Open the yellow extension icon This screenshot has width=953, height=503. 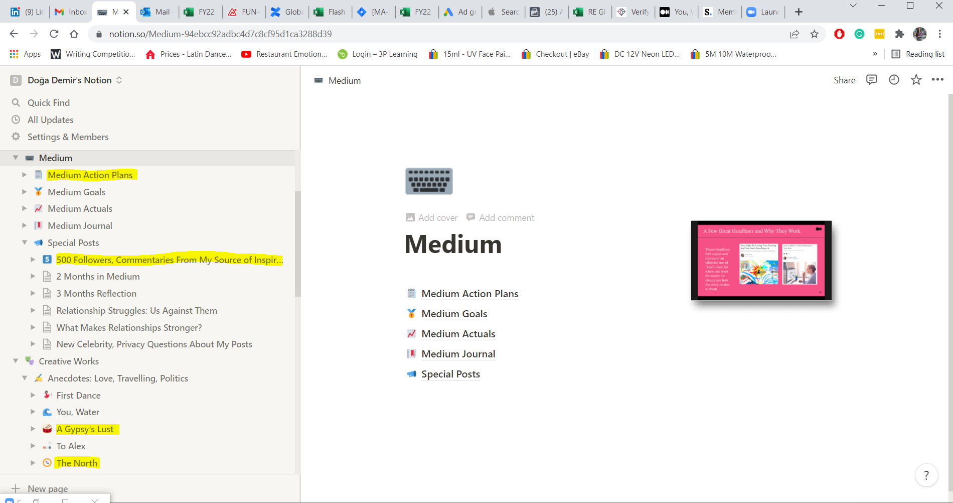[x=879, y=34]
